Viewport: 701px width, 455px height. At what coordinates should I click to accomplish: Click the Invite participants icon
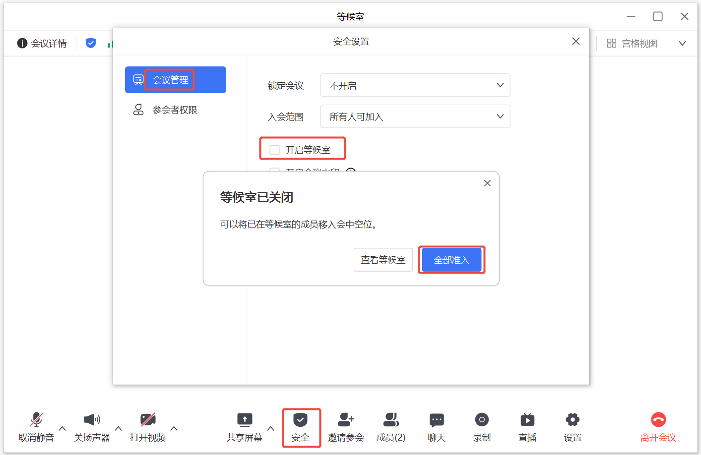pyautogui.click(x=345, y=420)
